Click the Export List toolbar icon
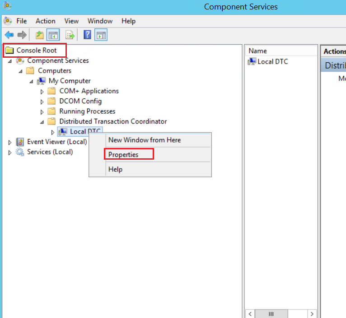This screenshot has width=346, height=318. 70,35
